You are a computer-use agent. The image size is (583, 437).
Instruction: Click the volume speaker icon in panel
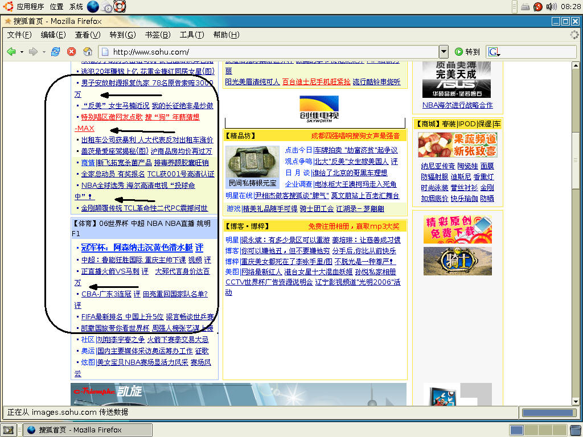tap(551, 7)
